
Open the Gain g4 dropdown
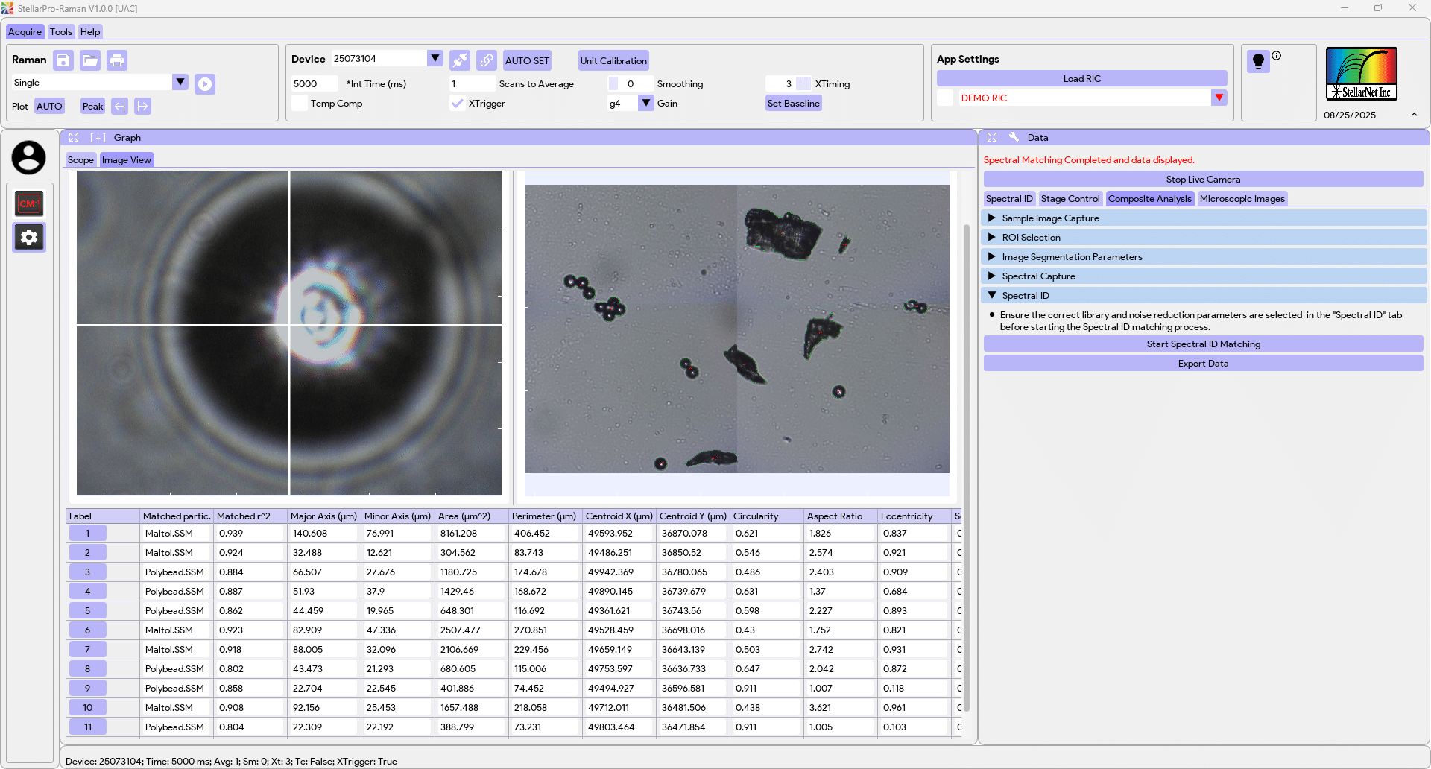tap(646, 103)
